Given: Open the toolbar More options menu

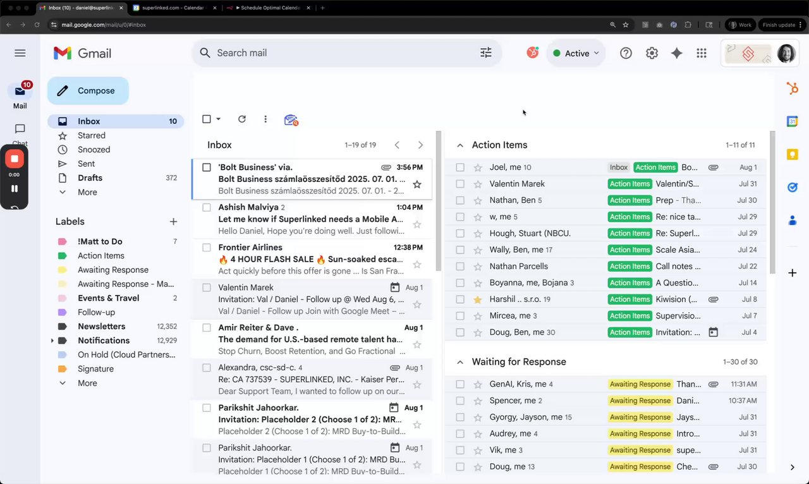Looking at the screenshot, I should [x=265, y=119].
